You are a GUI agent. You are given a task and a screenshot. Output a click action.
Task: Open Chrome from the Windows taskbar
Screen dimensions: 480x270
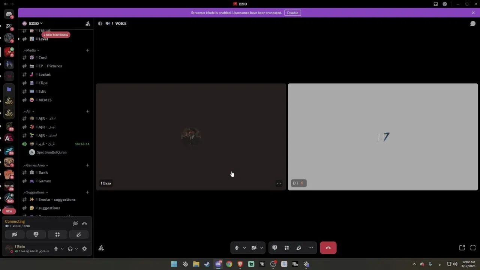tap(229, 264)
